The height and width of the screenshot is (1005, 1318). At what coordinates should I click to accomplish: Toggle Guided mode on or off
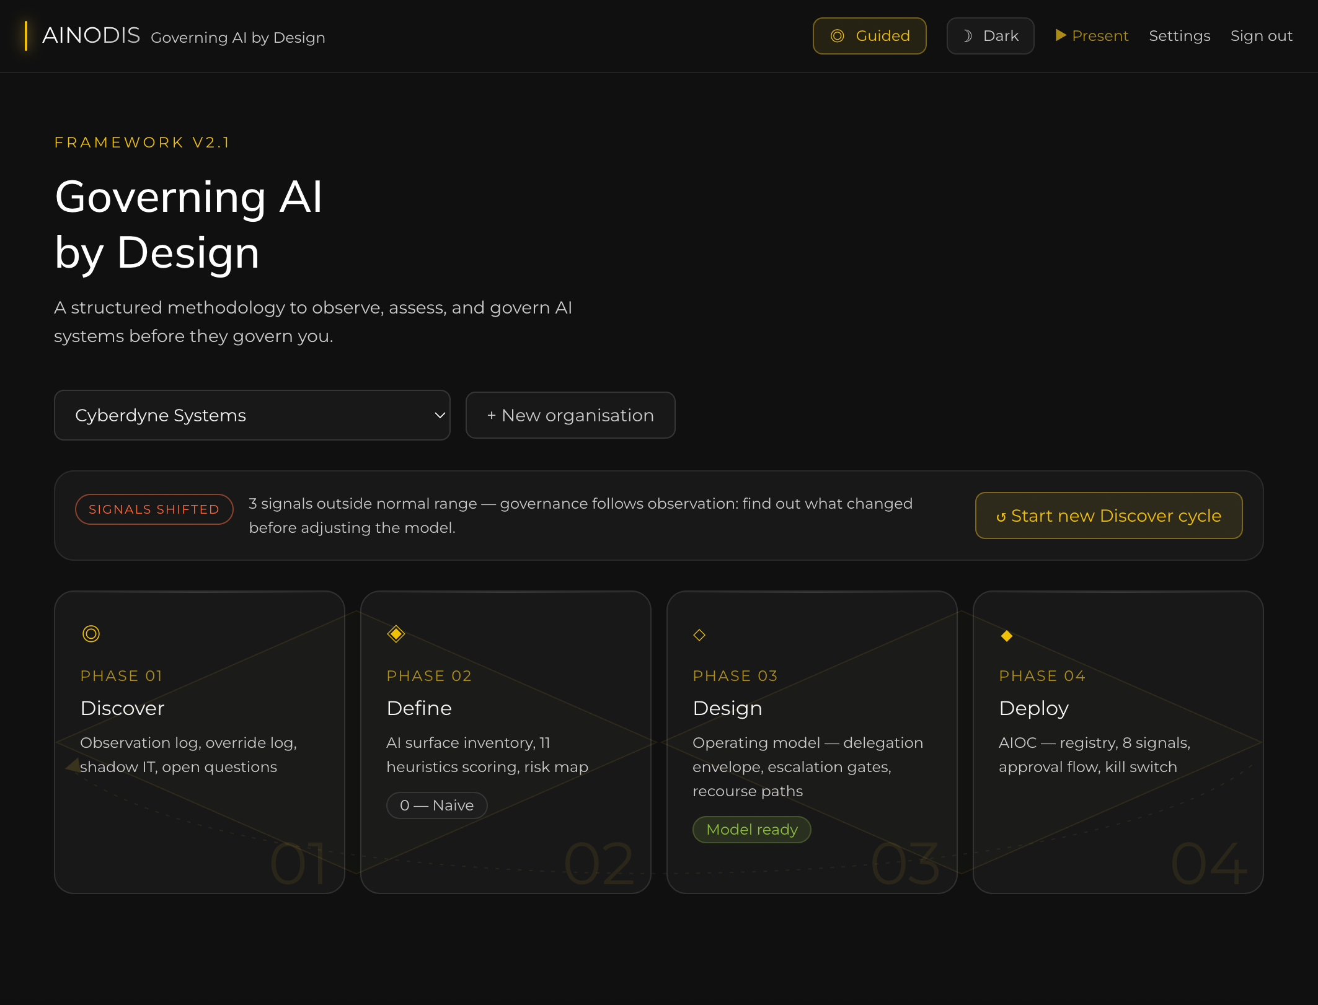tap(869, 36)
